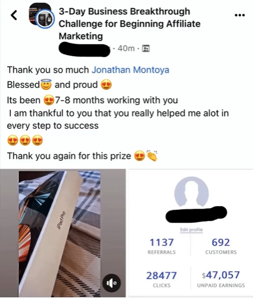Image resolution: width=253 pixels, height=299 pixels.
Task: Click the 40m post timestamp
Action: (x=126, y=48)
